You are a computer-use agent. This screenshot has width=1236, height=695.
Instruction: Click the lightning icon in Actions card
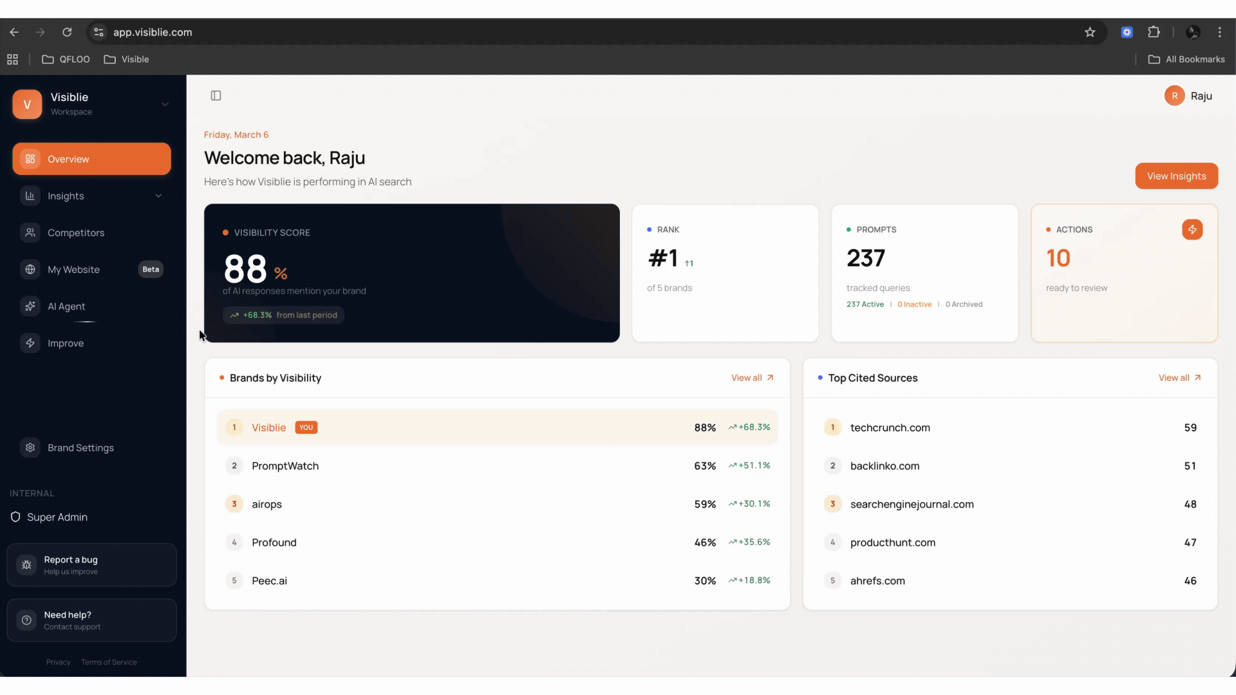tap(1192, 230)
